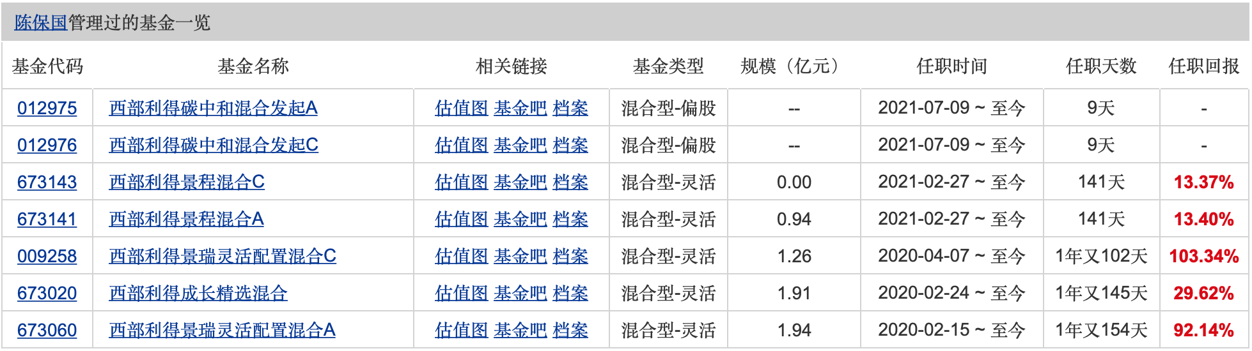Click the 任职回报 column header
Image resolution: width=1252 pixels, height=351 pixels.
pos(1204,66)
